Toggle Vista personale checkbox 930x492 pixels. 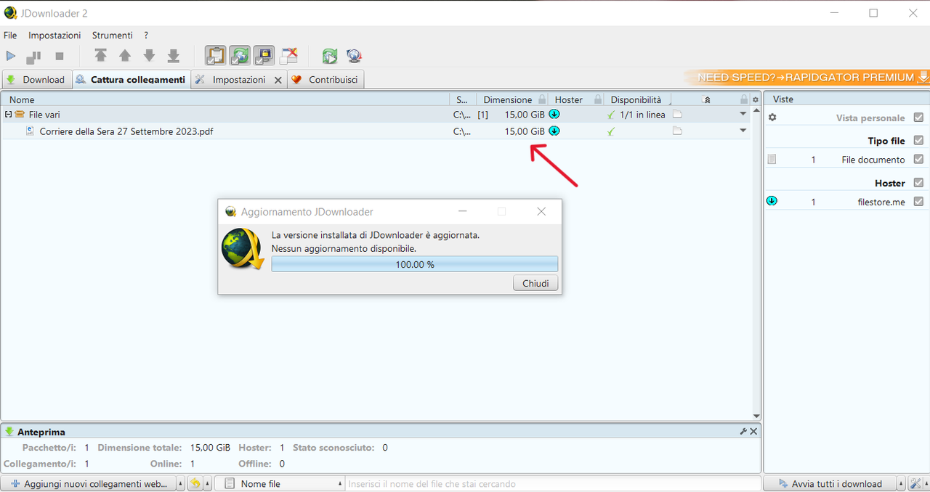coord(918,118)
